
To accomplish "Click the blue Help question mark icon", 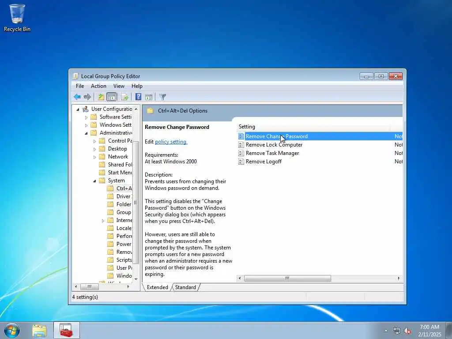I will [x=138, y=97].
